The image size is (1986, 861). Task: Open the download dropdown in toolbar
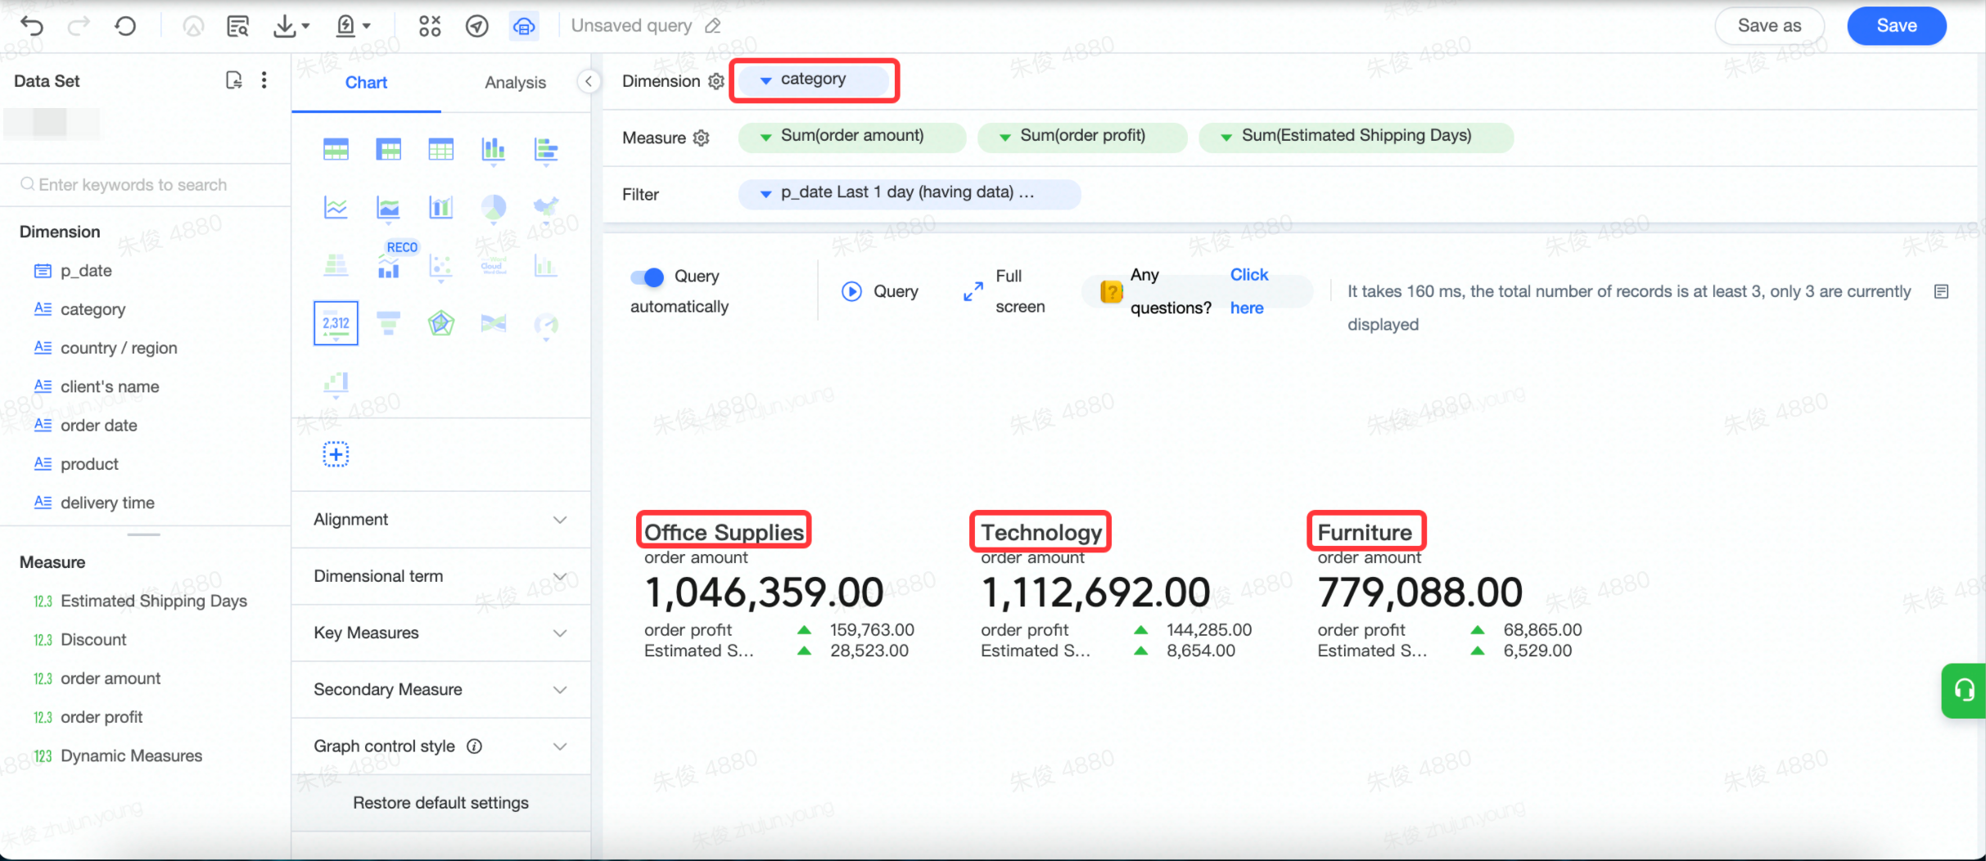pyautogui.click(x=291, y=26)
